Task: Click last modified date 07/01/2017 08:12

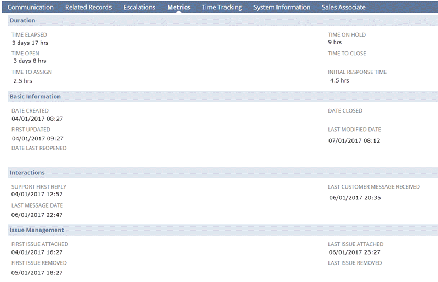Action: click(354, 140)
